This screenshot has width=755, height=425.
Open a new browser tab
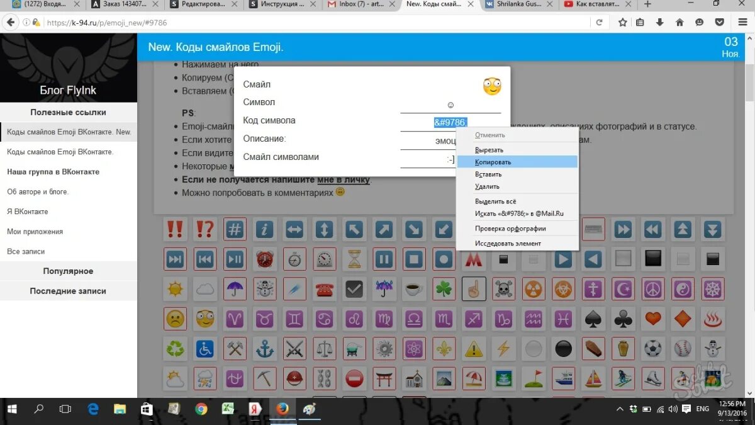tap(647, 4)
